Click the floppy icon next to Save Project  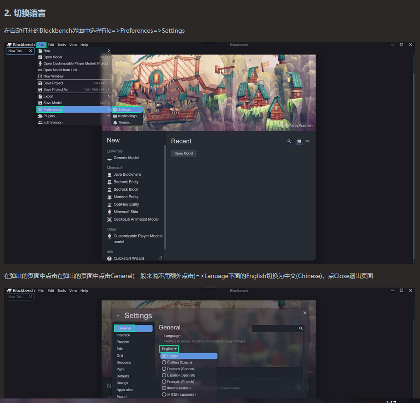click(40, 83)
